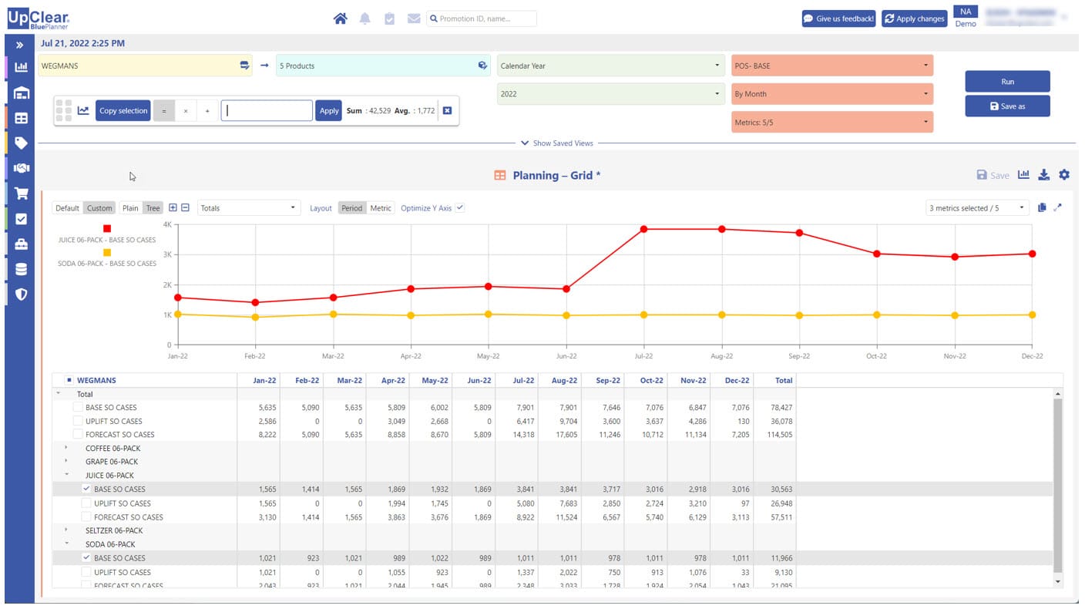Uncheck JUICE 06-PACK BASE SO CASES checkbox
This screenshot has width=1085, height=609.
click(x=86, y=489)
